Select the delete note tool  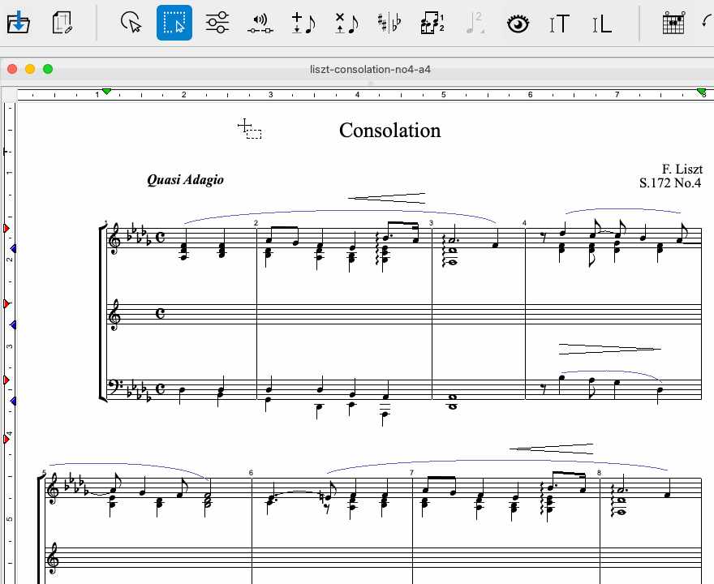click(x=346, y=24)
